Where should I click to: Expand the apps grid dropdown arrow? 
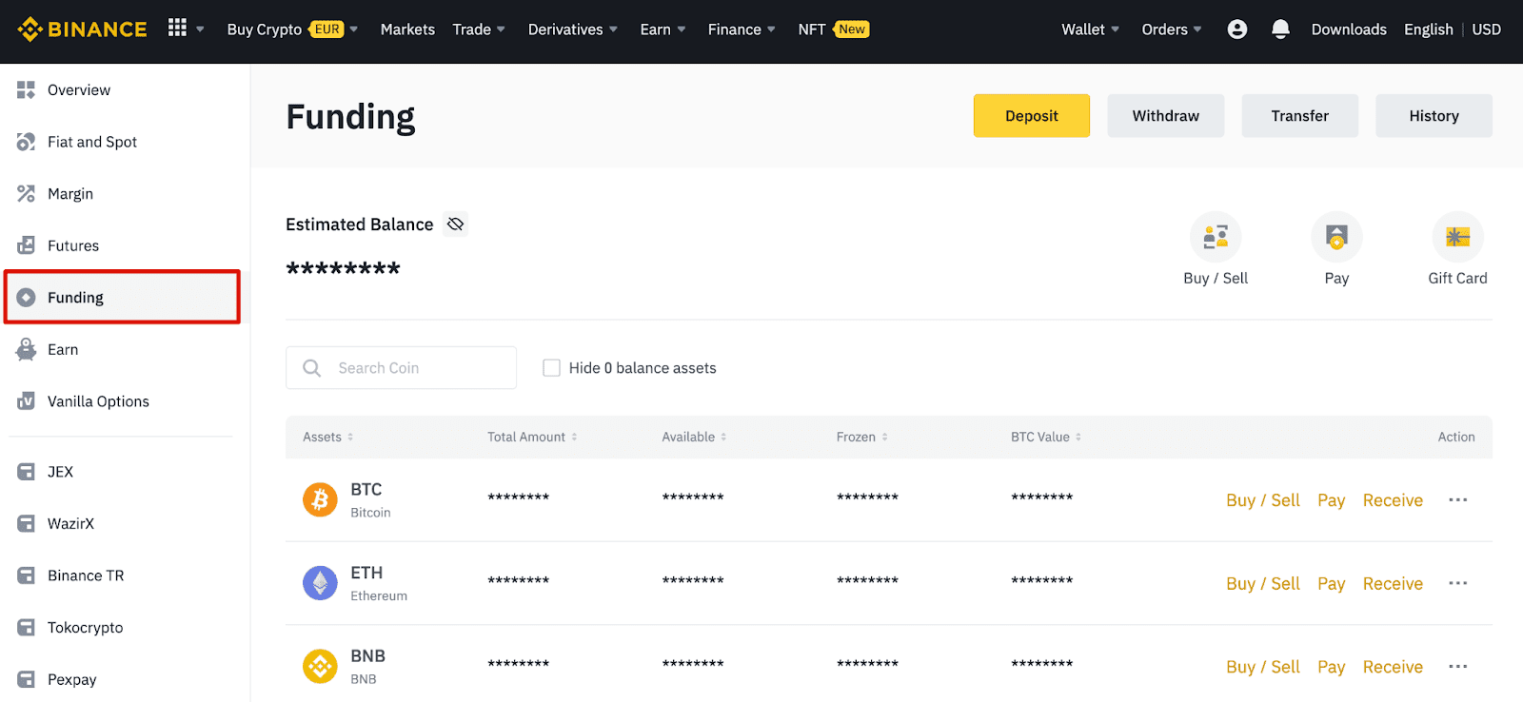click(200, 29)
